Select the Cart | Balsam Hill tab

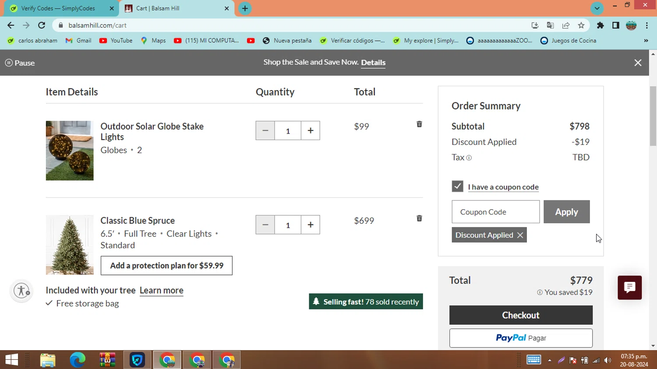[x=158, y=8]
